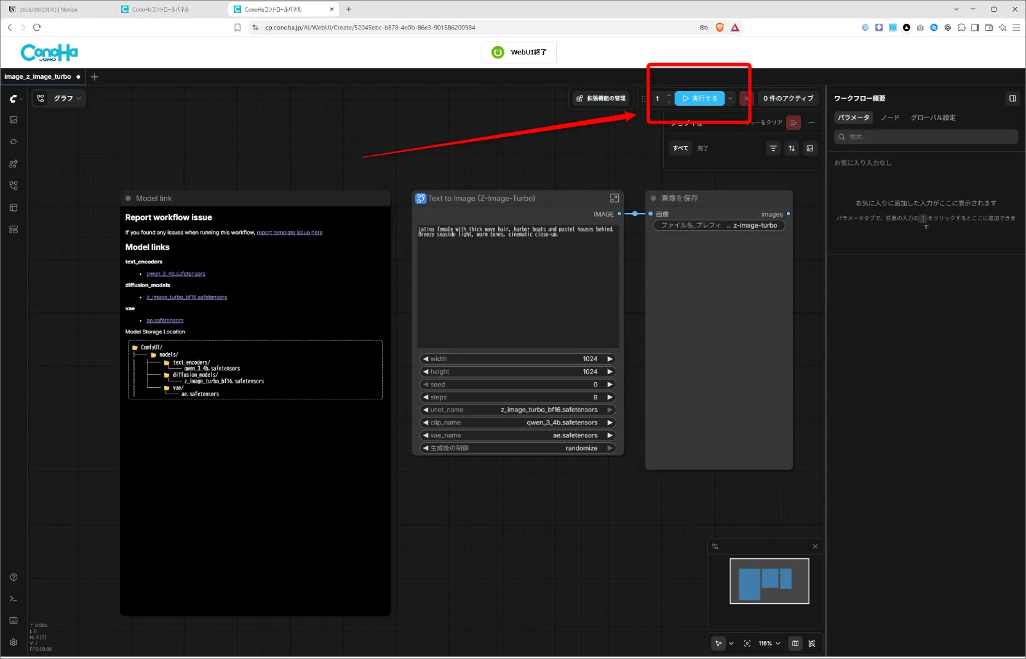
Task: Decrease steps value with left arrow
Action: click(x=425, y=397)
